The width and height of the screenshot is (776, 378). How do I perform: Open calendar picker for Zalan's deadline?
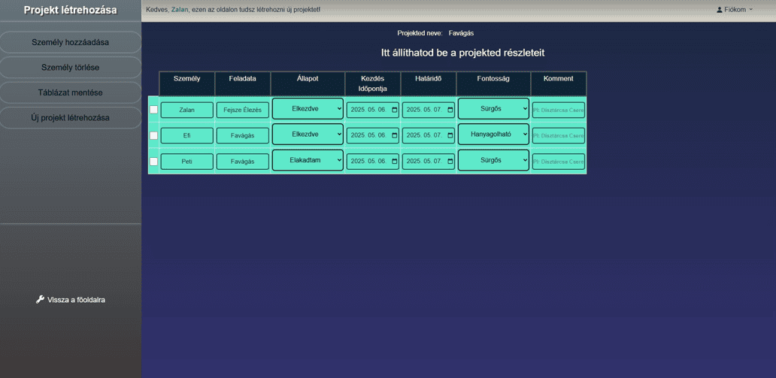[450, 110]
